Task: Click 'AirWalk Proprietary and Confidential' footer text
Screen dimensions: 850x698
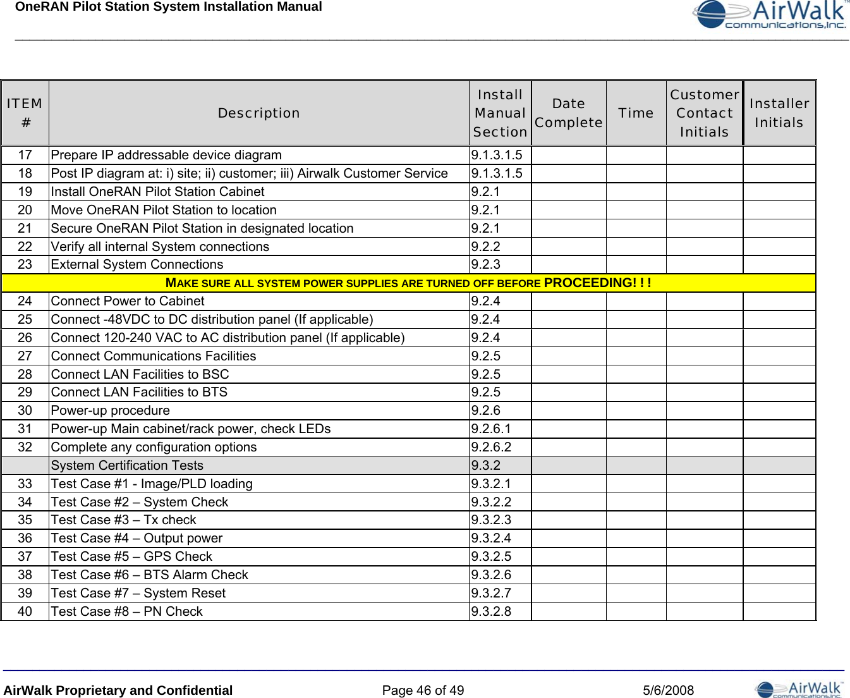Action: tap(118, 690)
